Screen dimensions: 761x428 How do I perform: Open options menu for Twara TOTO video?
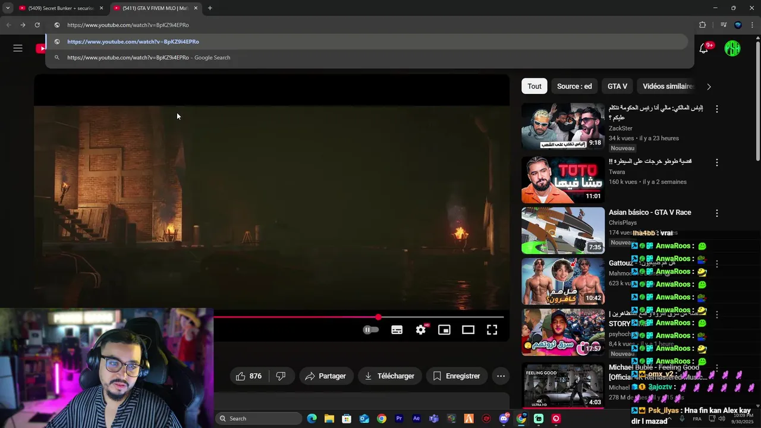click(716, 163)
